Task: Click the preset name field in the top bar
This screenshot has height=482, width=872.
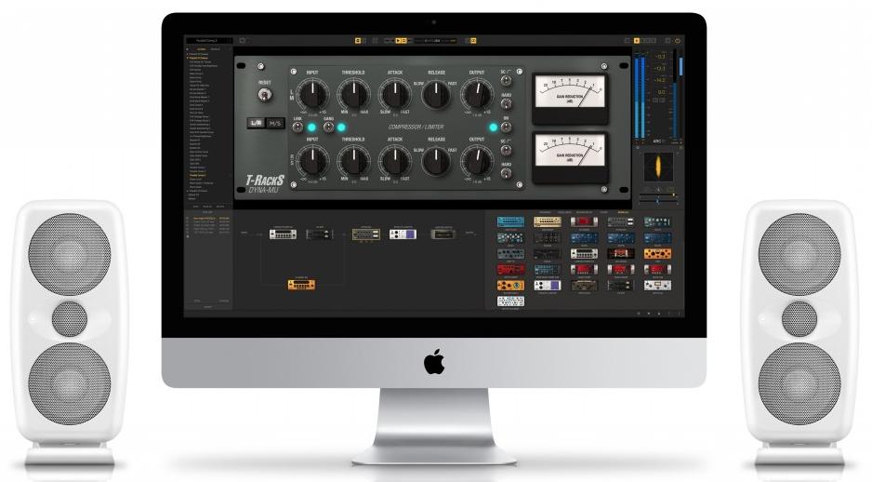Action: tap(209, 41)
